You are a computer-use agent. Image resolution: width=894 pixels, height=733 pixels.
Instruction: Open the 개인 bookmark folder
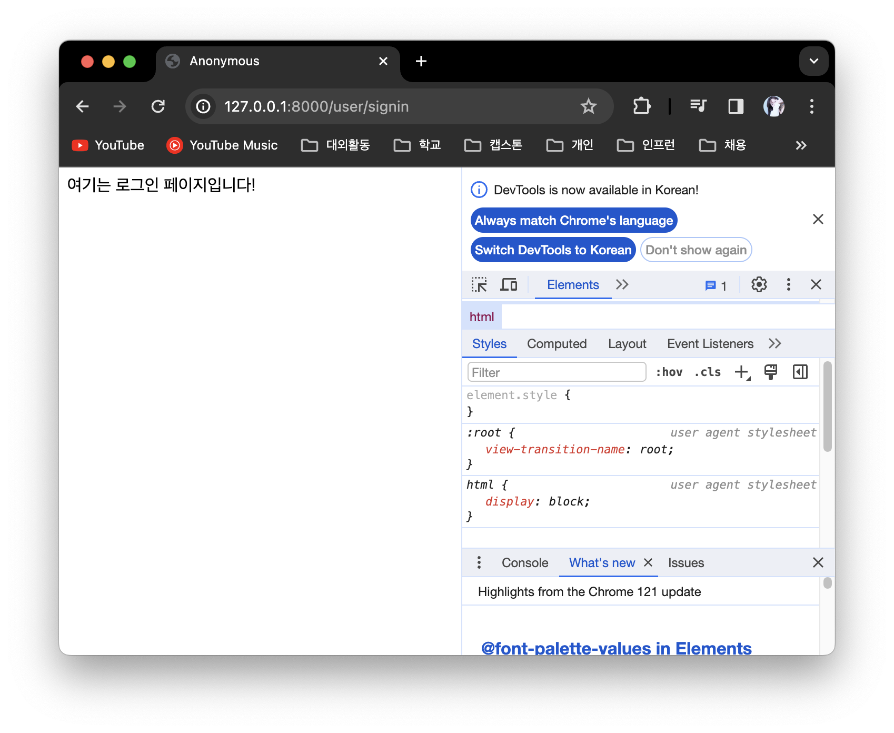click(570, 145)
